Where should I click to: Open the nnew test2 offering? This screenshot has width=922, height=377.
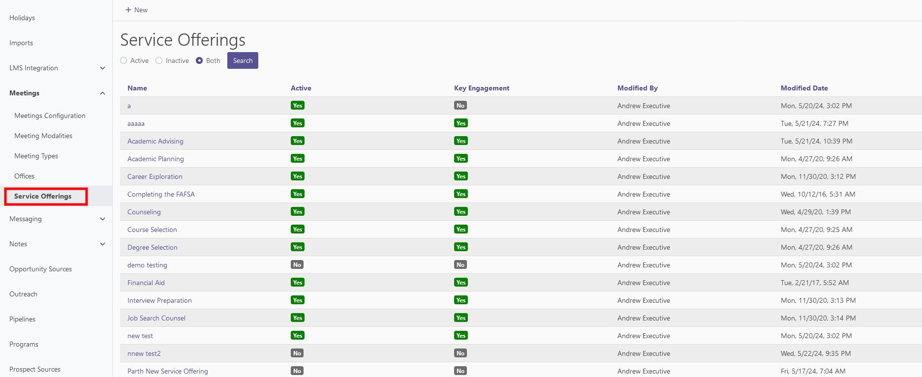144,353
